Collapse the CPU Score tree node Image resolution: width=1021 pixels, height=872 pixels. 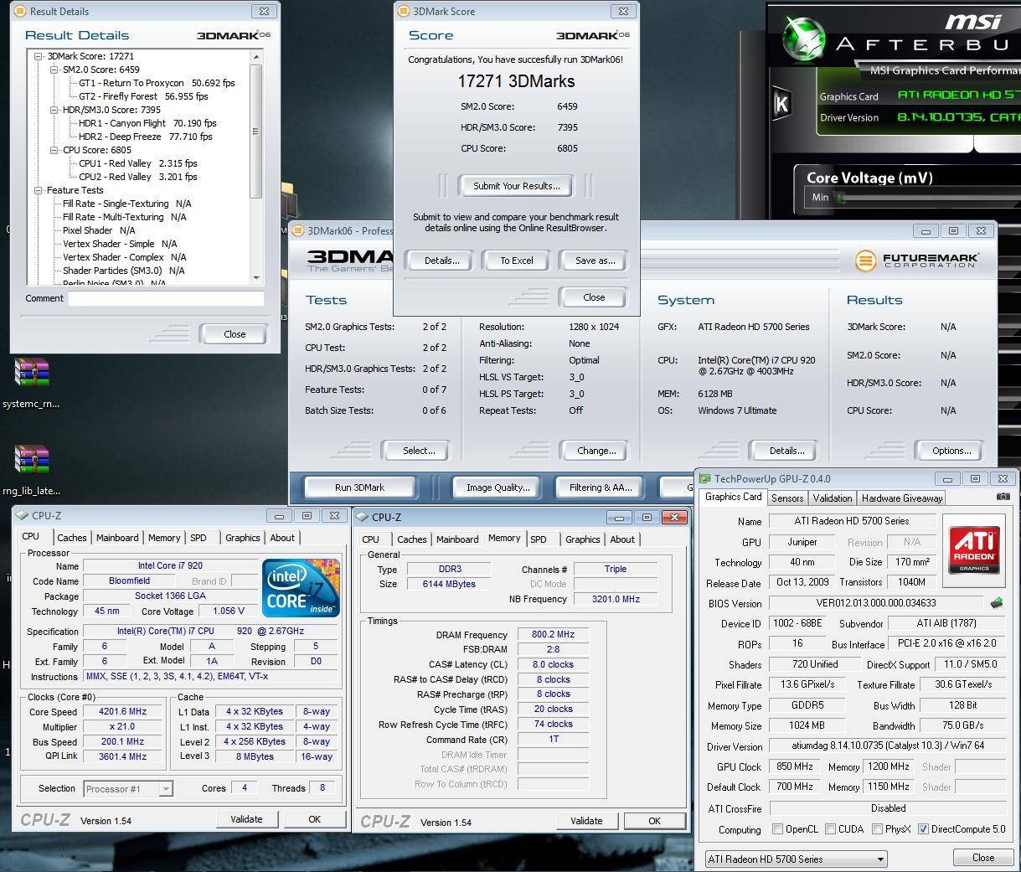(x=54, y=150)
